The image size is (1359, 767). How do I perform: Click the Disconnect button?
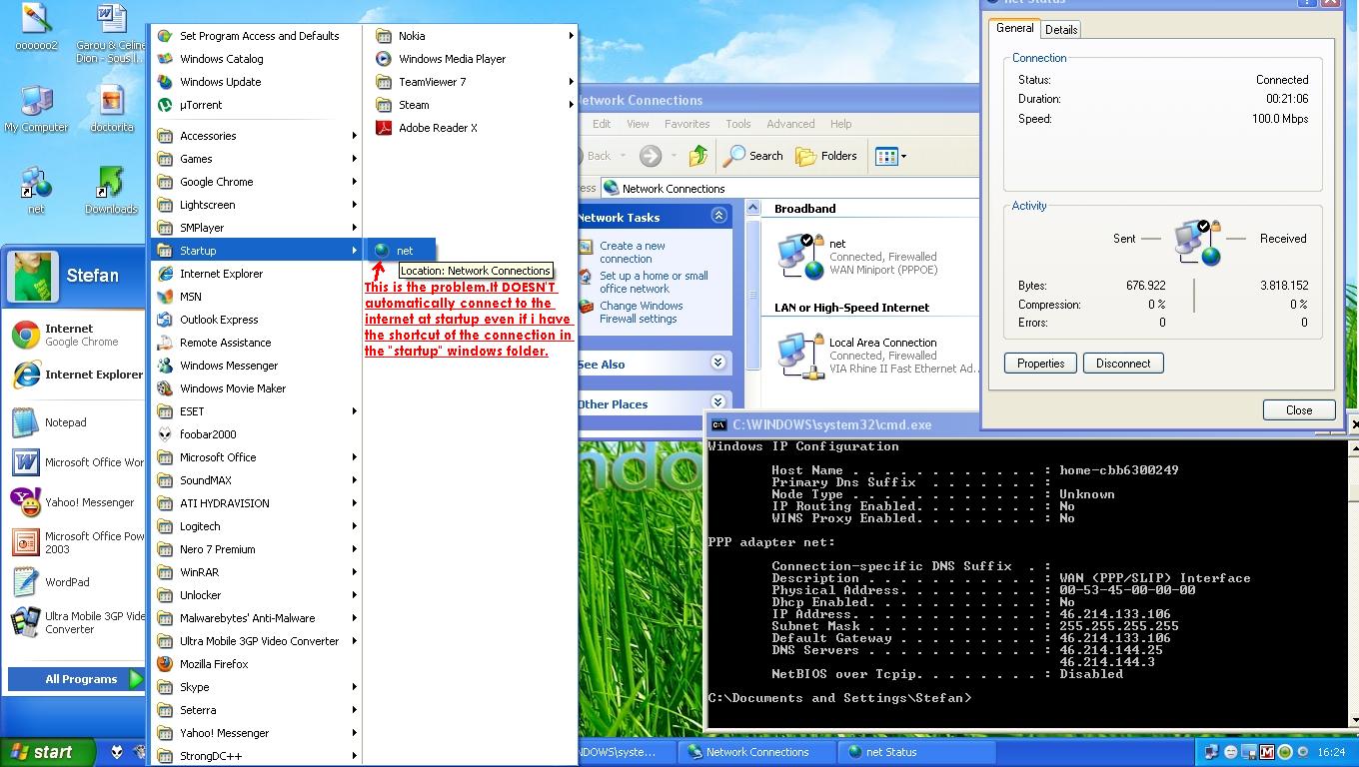(1123, 364)
